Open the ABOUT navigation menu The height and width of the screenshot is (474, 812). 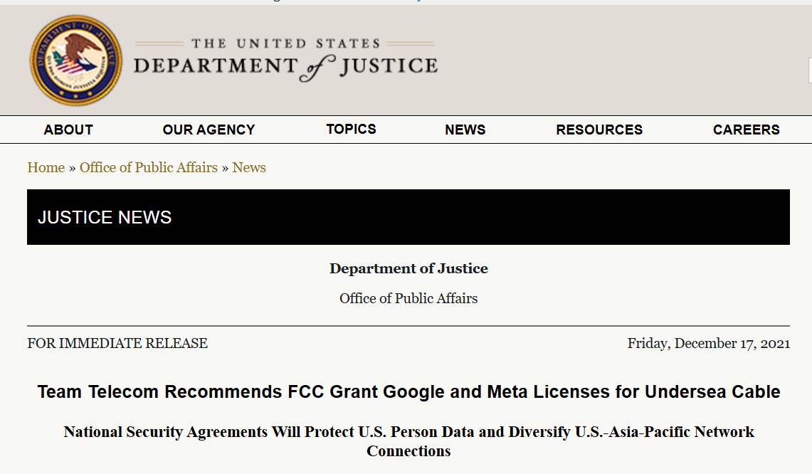68,130
